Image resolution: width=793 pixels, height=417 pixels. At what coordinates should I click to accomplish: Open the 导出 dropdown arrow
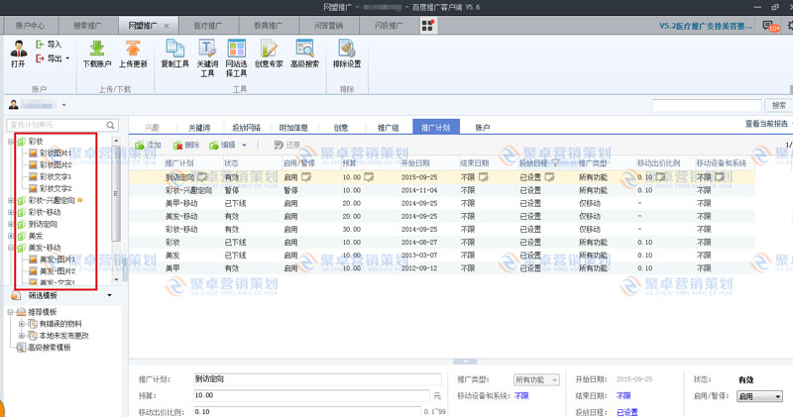67,58
